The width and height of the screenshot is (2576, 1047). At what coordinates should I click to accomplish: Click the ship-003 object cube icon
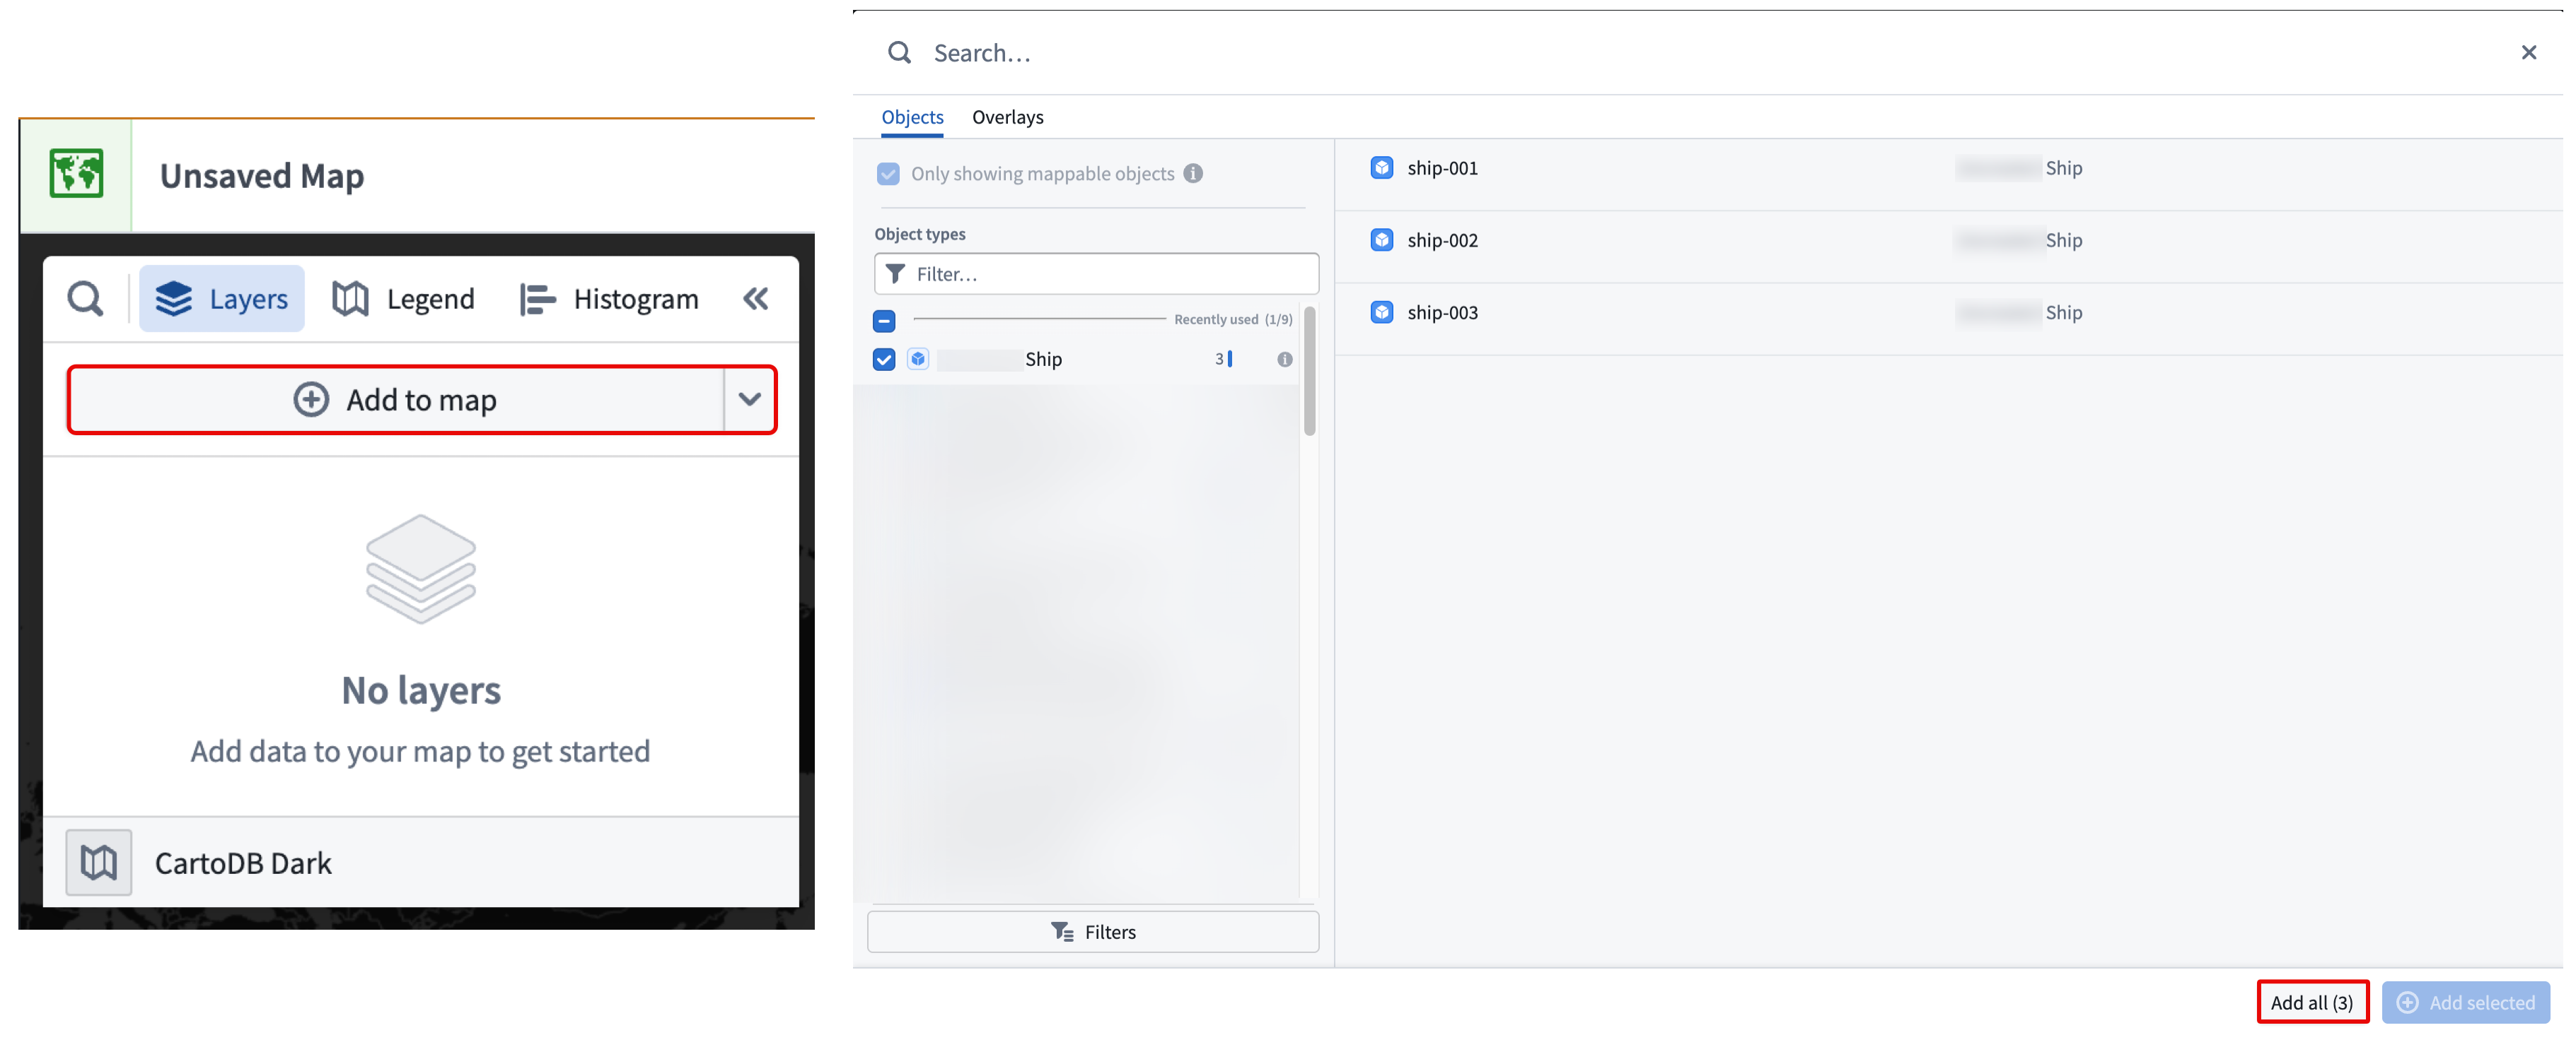coord(1381,313)
